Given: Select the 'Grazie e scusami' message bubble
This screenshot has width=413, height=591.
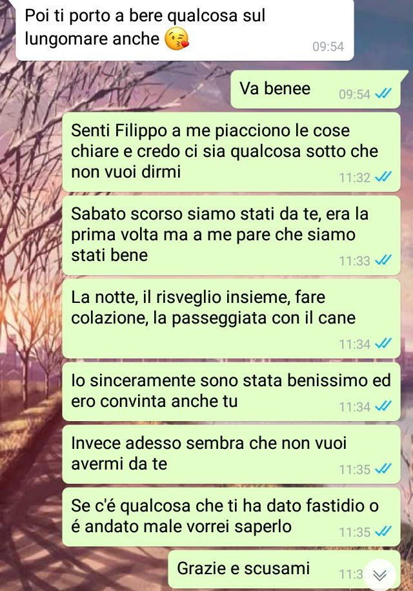Looking at the screenshot, I should [284, 569].
